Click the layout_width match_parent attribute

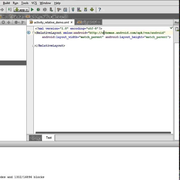73,37
